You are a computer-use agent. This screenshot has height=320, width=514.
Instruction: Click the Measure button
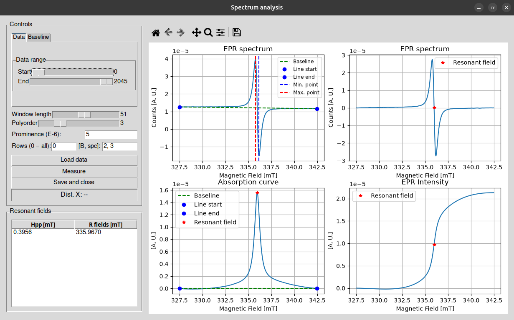[x=74, y=172]
